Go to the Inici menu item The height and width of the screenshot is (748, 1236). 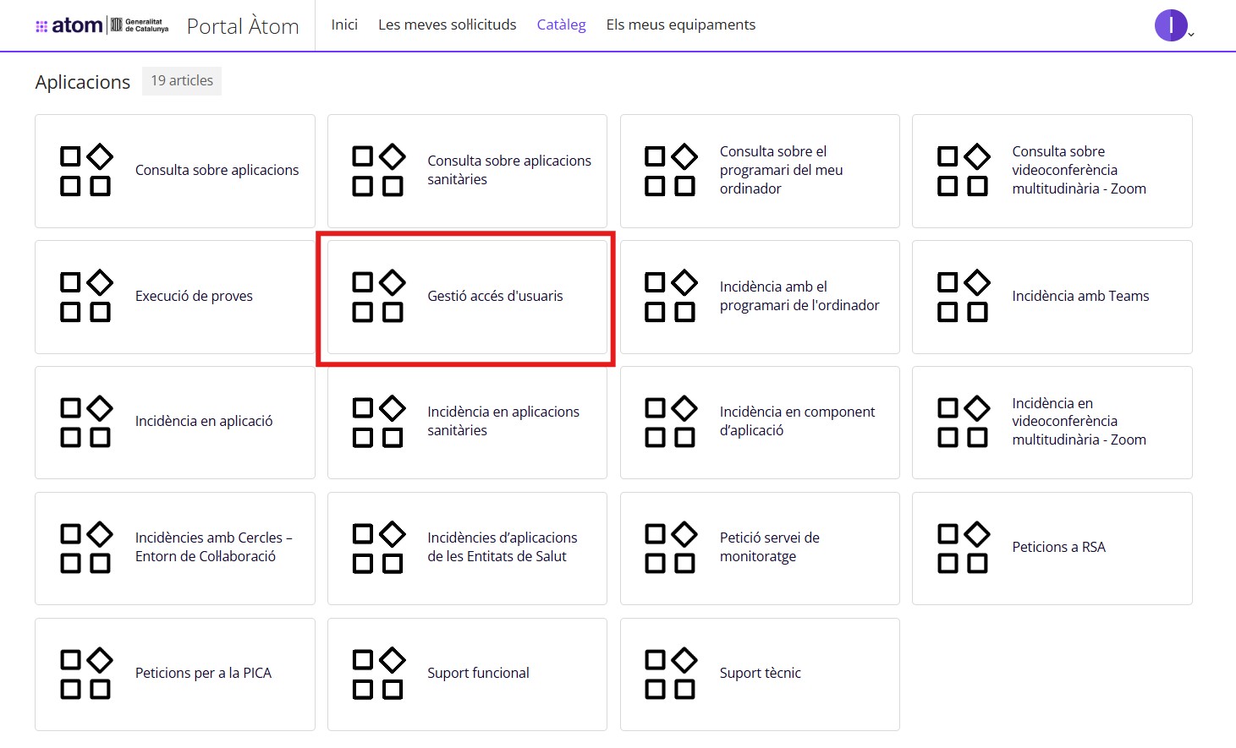[344, 25]
